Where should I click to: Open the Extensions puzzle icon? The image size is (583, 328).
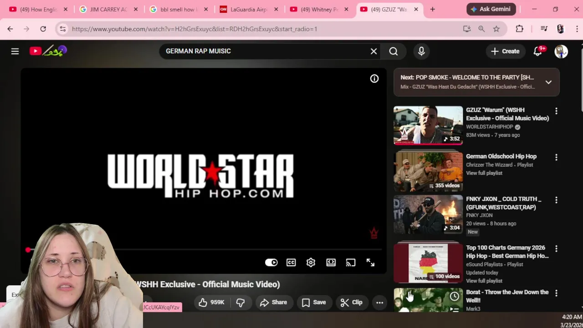(x=520, y=29)
